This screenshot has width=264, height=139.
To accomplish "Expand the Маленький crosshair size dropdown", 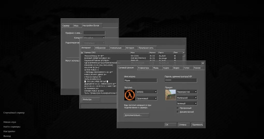I will (x=187, y=98).
